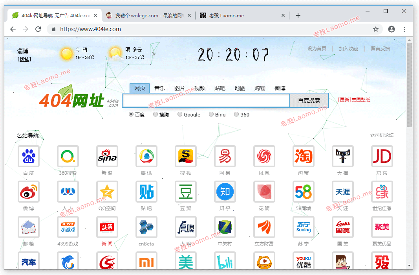This screenshot has width=419, height=275.
Task: Select the Bing search engine radio
Action: click(211, 114)
